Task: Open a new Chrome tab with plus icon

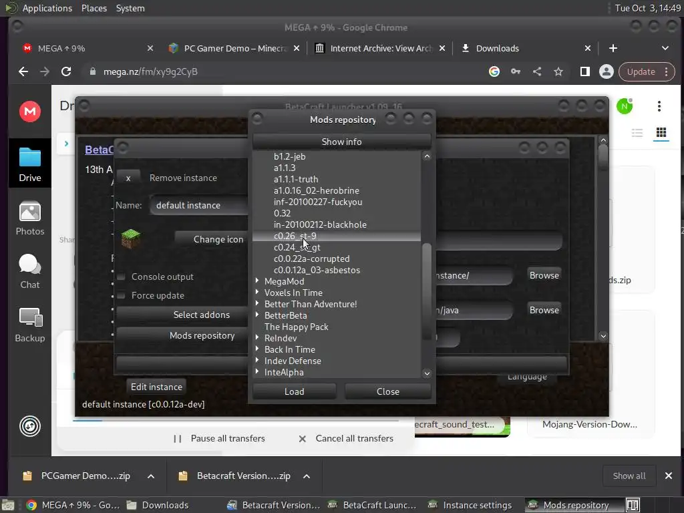Action: (x=613, y=48)
